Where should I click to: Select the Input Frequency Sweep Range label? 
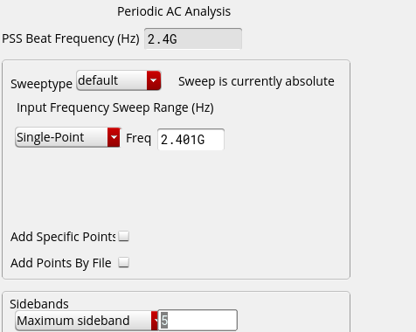click(x=115, y=107)
